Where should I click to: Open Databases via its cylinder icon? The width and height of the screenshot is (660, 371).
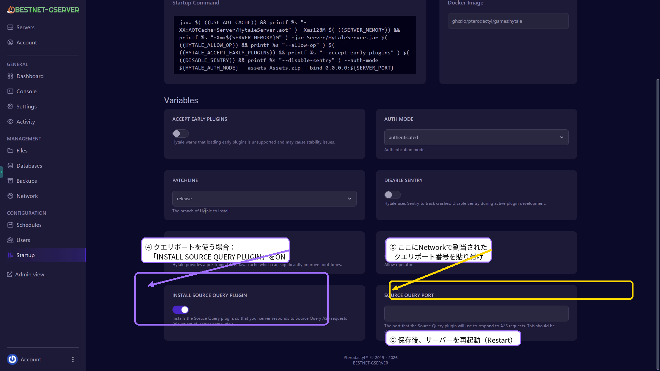pos(10,166)
